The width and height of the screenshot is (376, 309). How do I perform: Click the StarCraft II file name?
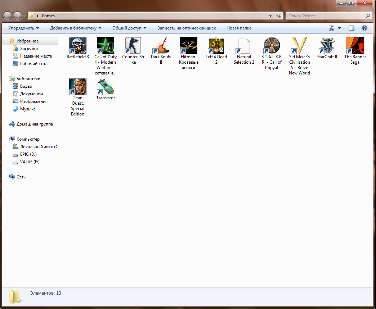(x=327, y=57)
